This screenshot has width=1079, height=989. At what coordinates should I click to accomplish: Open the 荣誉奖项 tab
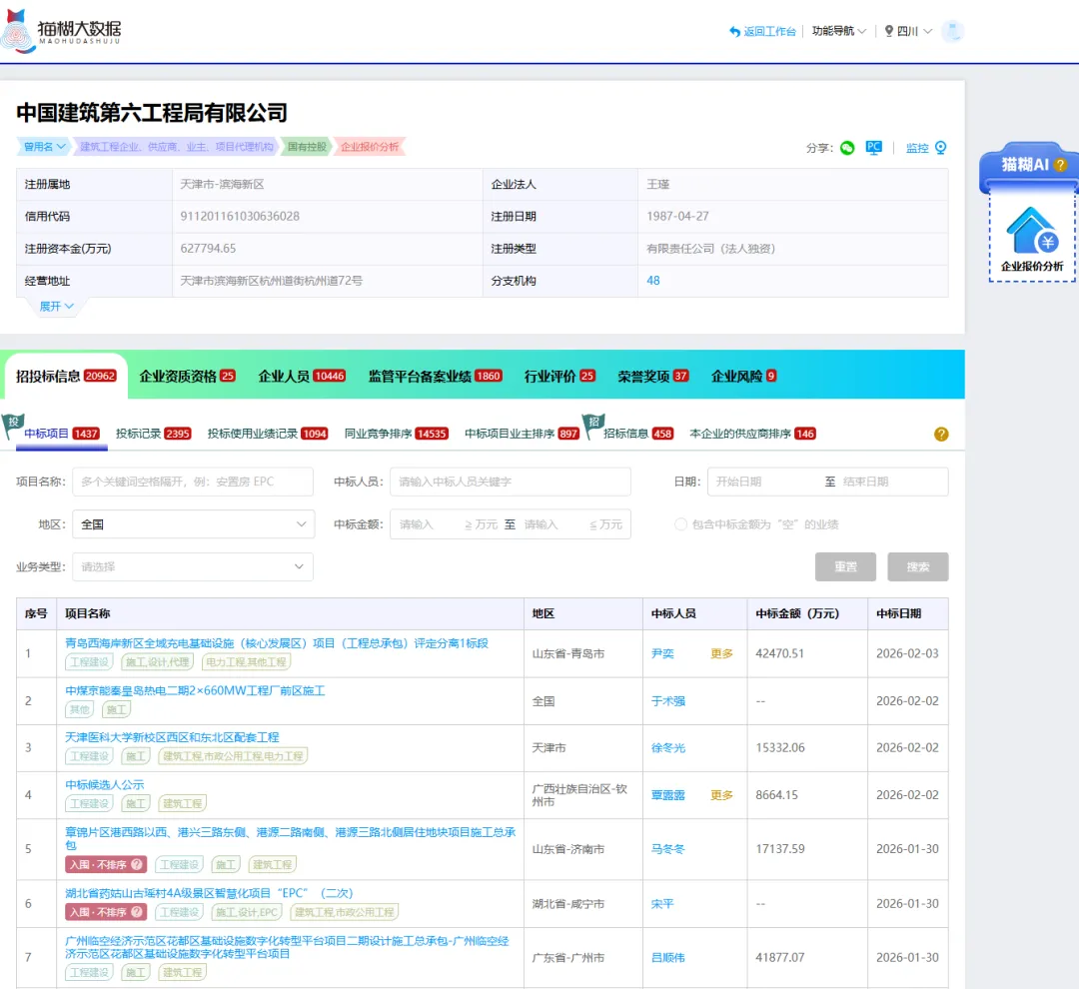coord(653,376)
